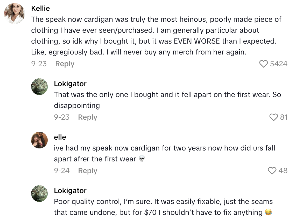Open Kellie's profile picture
296x219 pixels.
[x=14, y=13]
